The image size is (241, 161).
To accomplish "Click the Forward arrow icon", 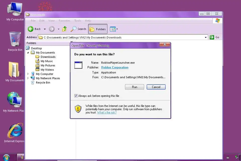I will pos(52,29).
